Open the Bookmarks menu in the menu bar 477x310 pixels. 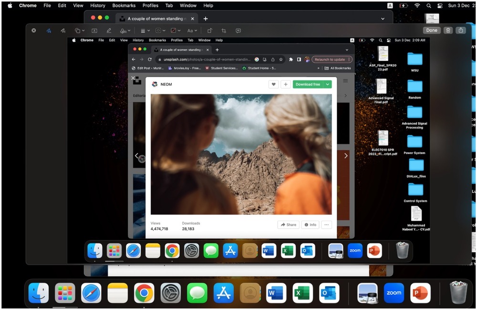coord(124,5)
